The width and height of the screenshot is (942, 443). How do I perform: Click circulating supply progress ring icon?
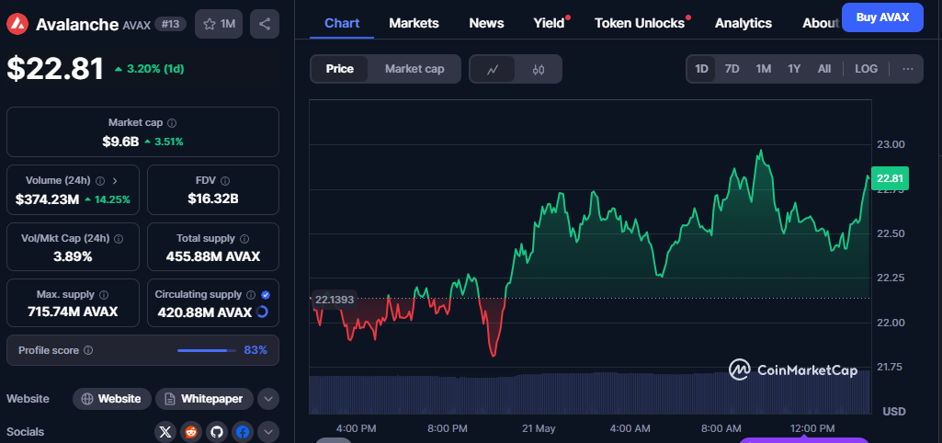pyautogui.click(x=262, y=312)
